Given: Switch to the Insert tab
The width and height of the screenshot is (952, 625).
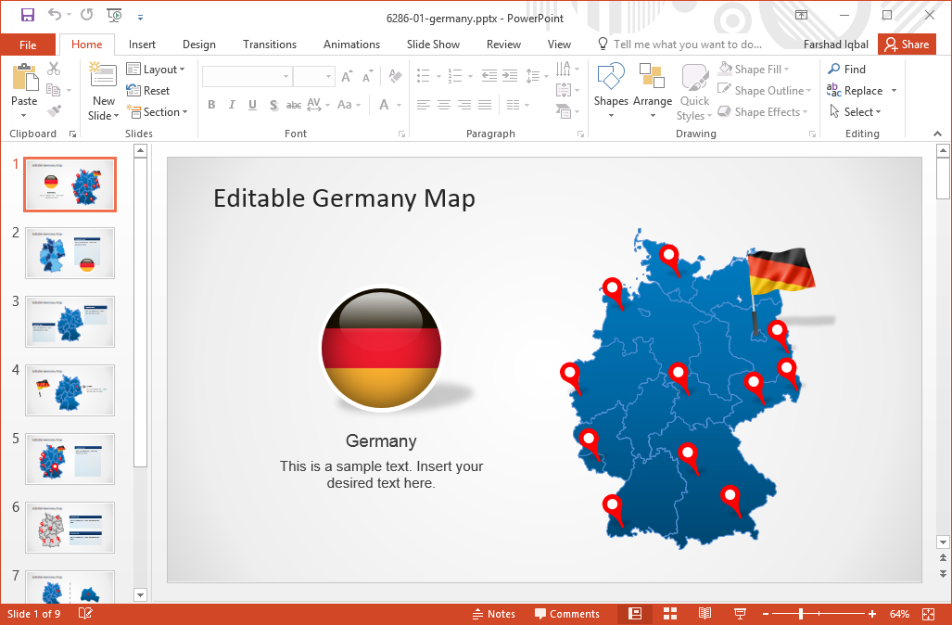Looking at the screenshot, I should coord(142,45).
